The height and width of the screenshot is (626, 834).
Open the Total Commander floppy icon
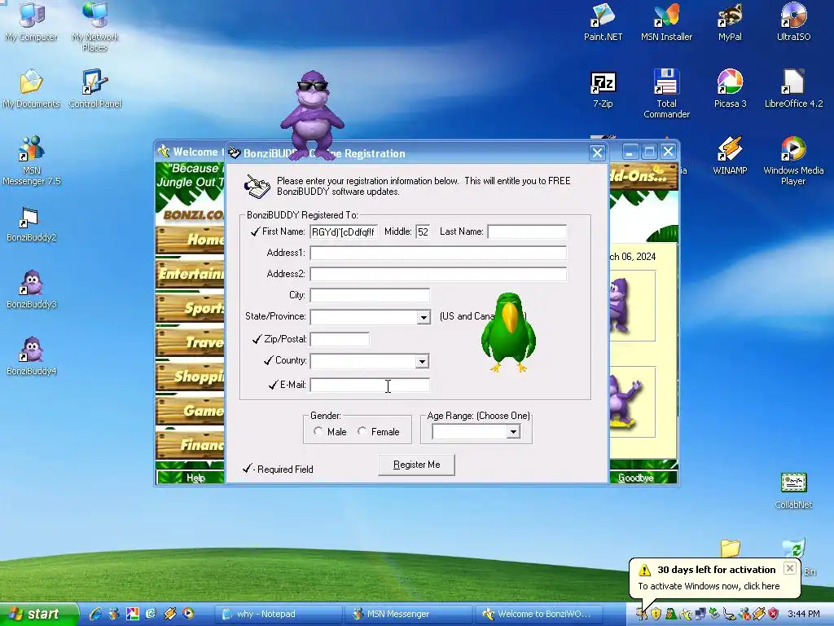666,93
